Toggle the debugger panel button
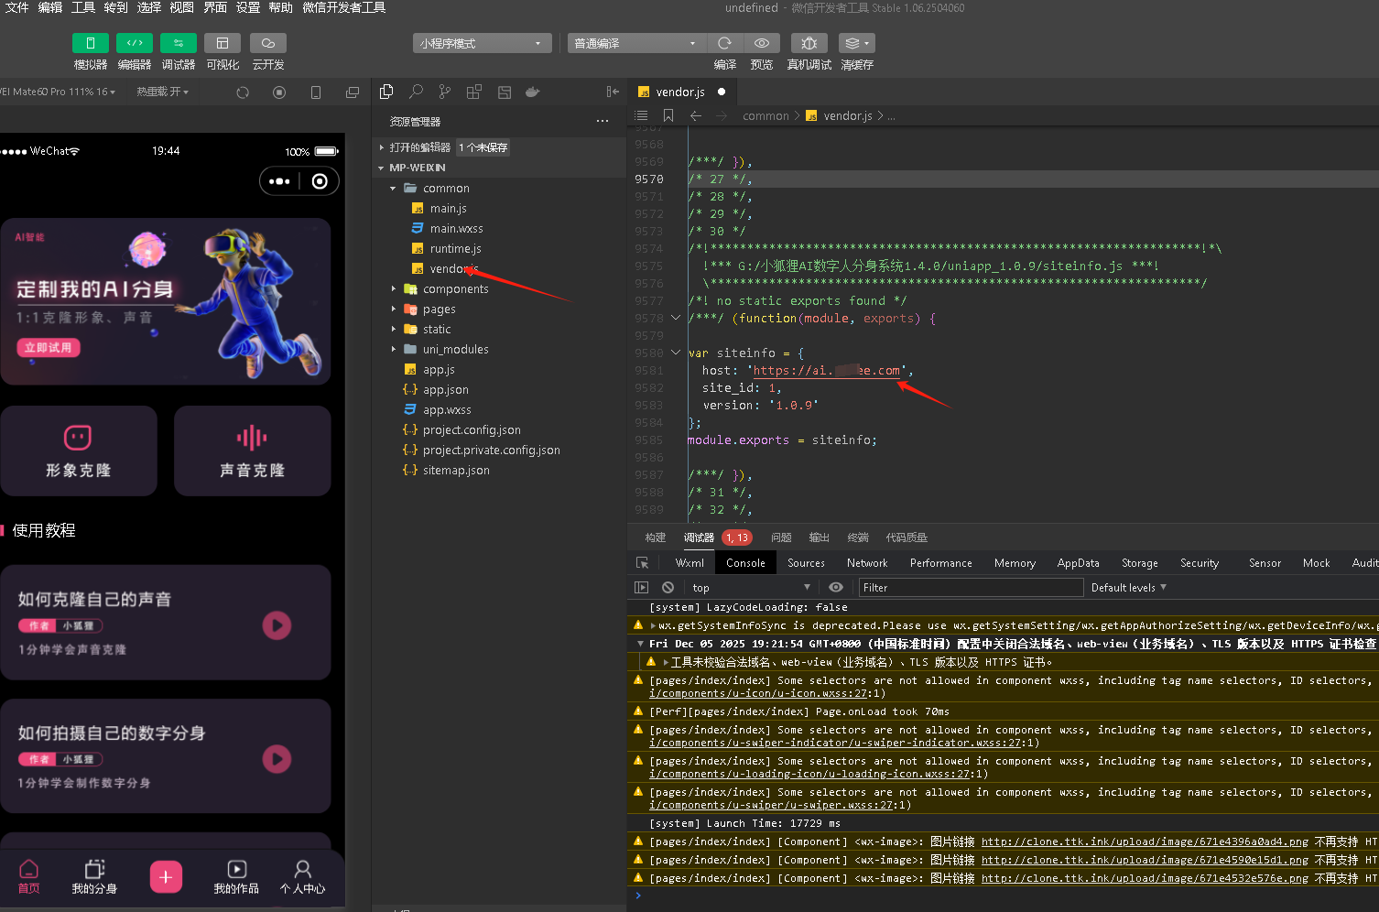The width and height of the screenshot is (1379, 912). pyautogui.click(x=178, y=43)
